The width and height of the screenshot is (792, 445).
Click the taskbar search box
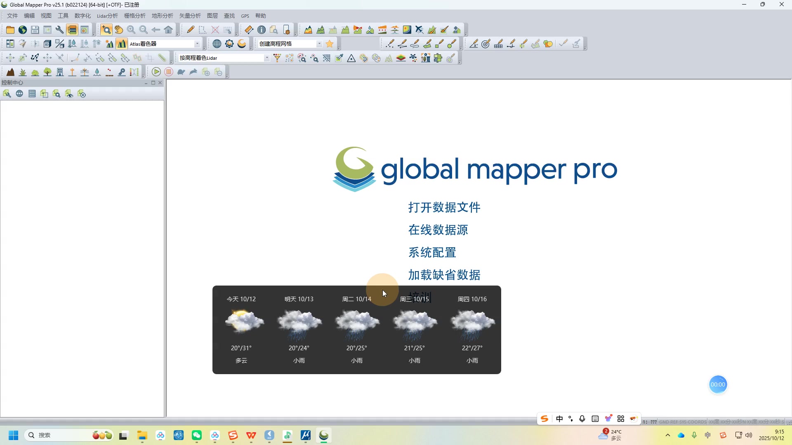point(68,435)
